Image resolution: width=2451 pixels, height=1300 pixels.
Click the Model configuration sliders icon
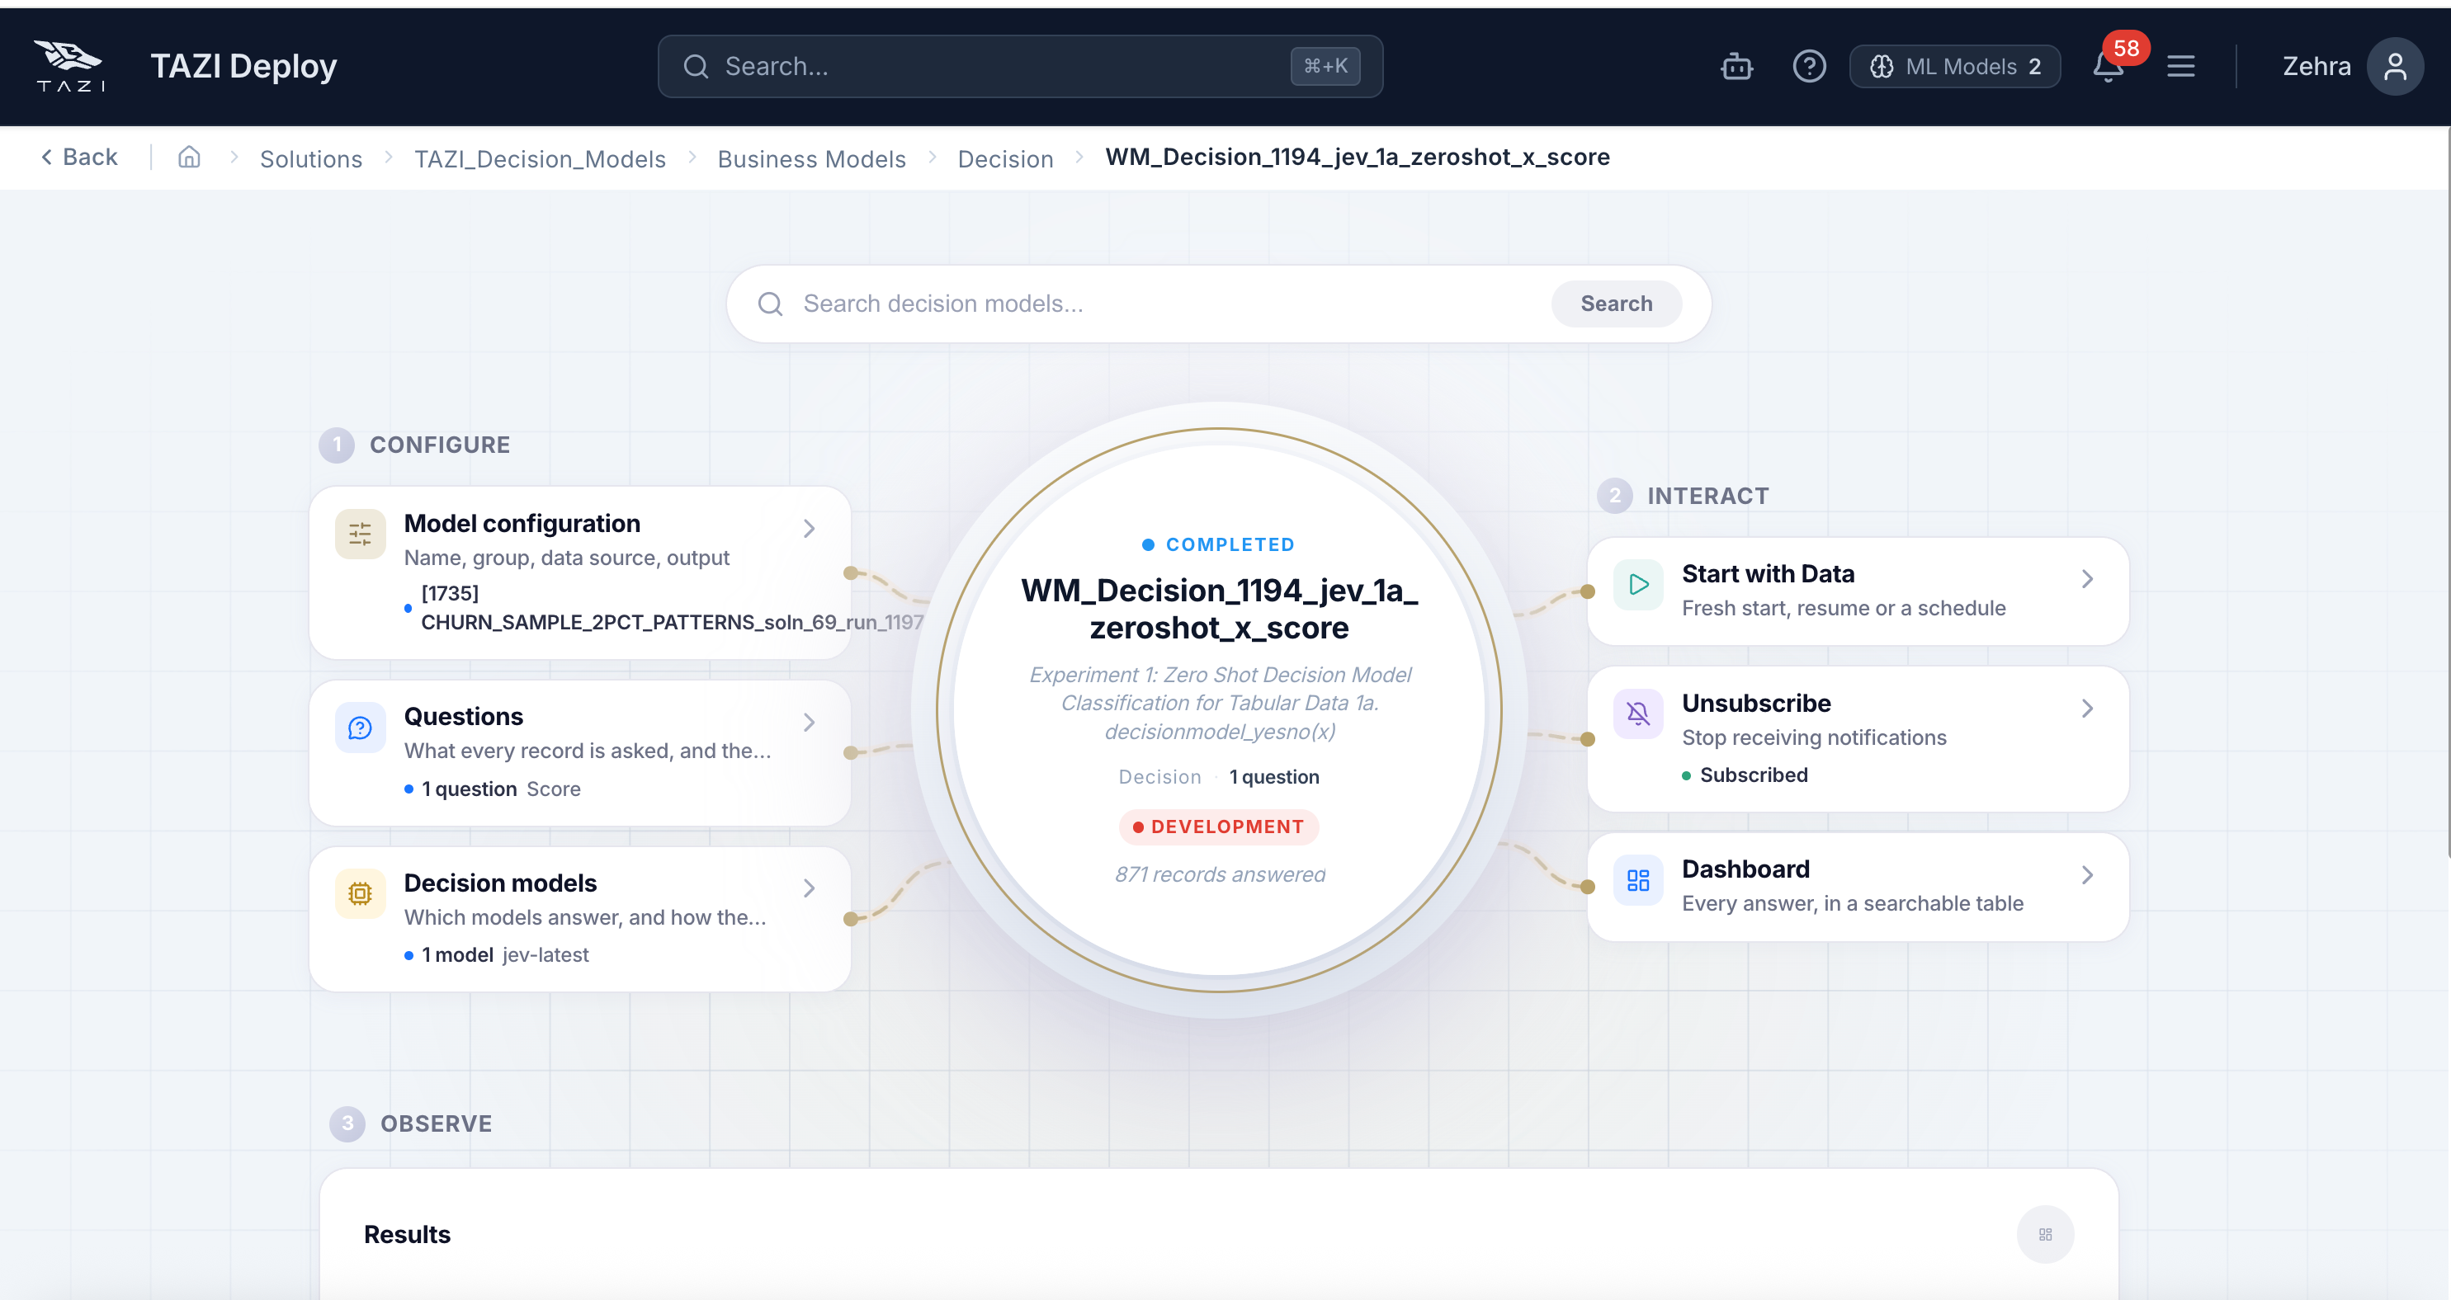pos(360,535)
